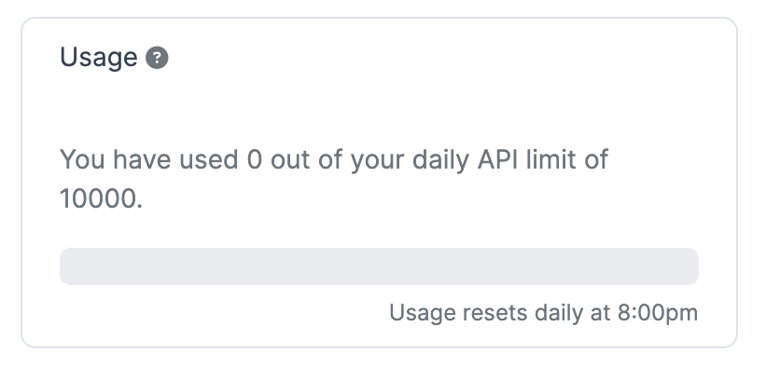Click the middle of the gray usage bar
Image resolution: width=780 pixels, height=367 pixels.
[x=379, y=266]
